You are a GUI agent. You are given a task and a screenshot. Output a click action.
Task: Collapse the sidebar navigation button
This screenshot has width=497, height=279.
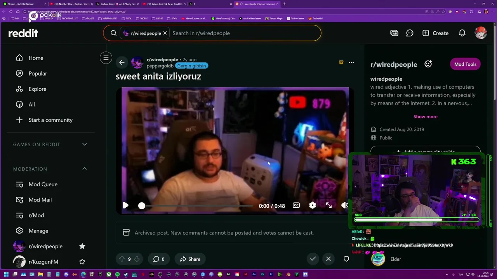(106, 58)
